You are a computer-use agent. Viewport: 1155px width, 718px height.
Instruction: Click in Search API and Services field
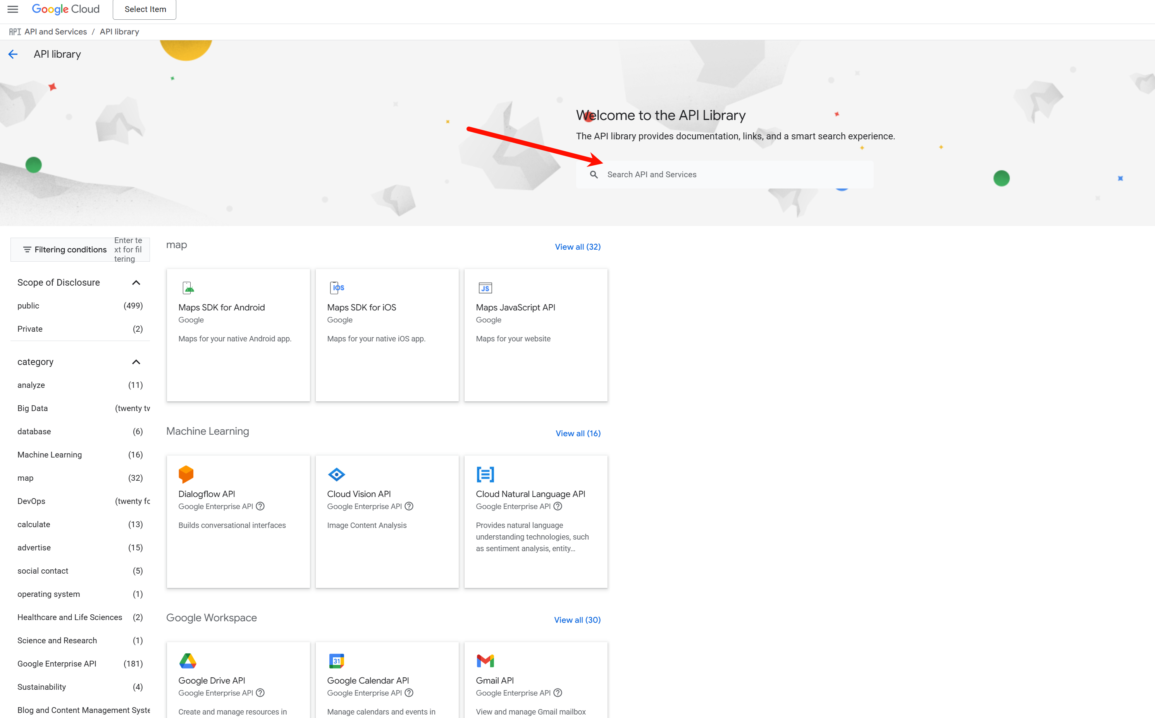725,175
